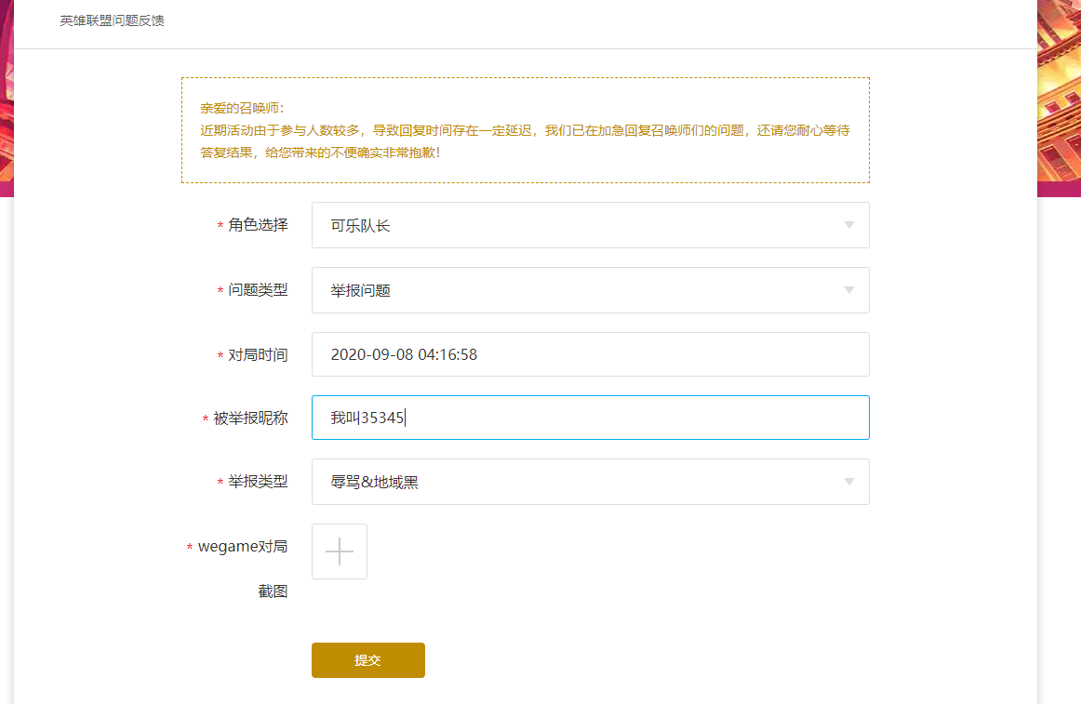Click the 英雄联盟问题反馈 page title
This screenshot has height=704, width=1081.
[112, 19]
